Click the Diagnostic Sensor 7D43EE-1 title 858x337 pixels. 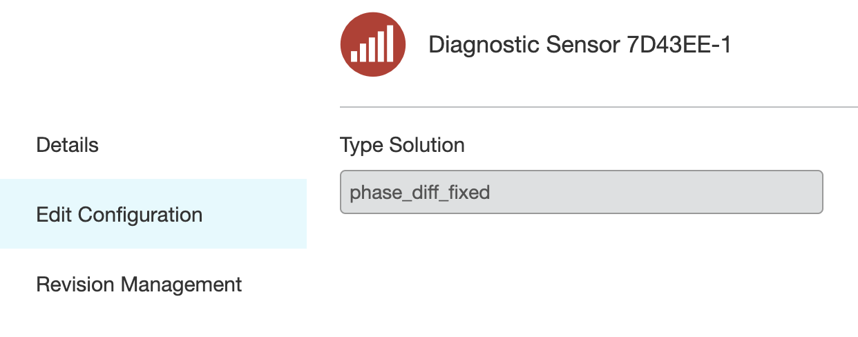pos(580,45)
